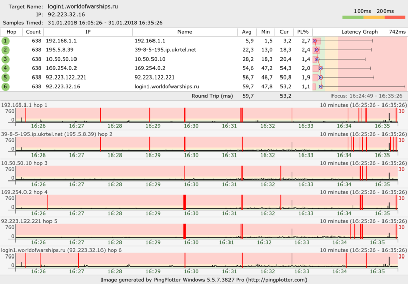Screen dimensions: 408x284
Task: Click the Focus time range label
Action: (x=367, y=96)
